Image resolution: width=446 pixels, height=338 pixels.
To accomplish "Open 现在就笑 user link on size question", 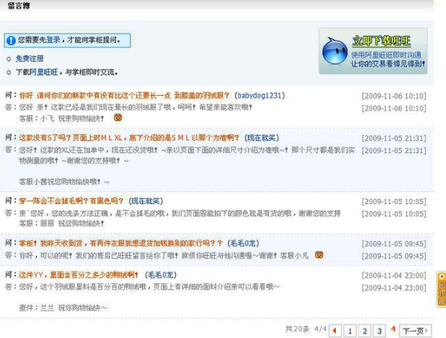I will tap(261, 138).
